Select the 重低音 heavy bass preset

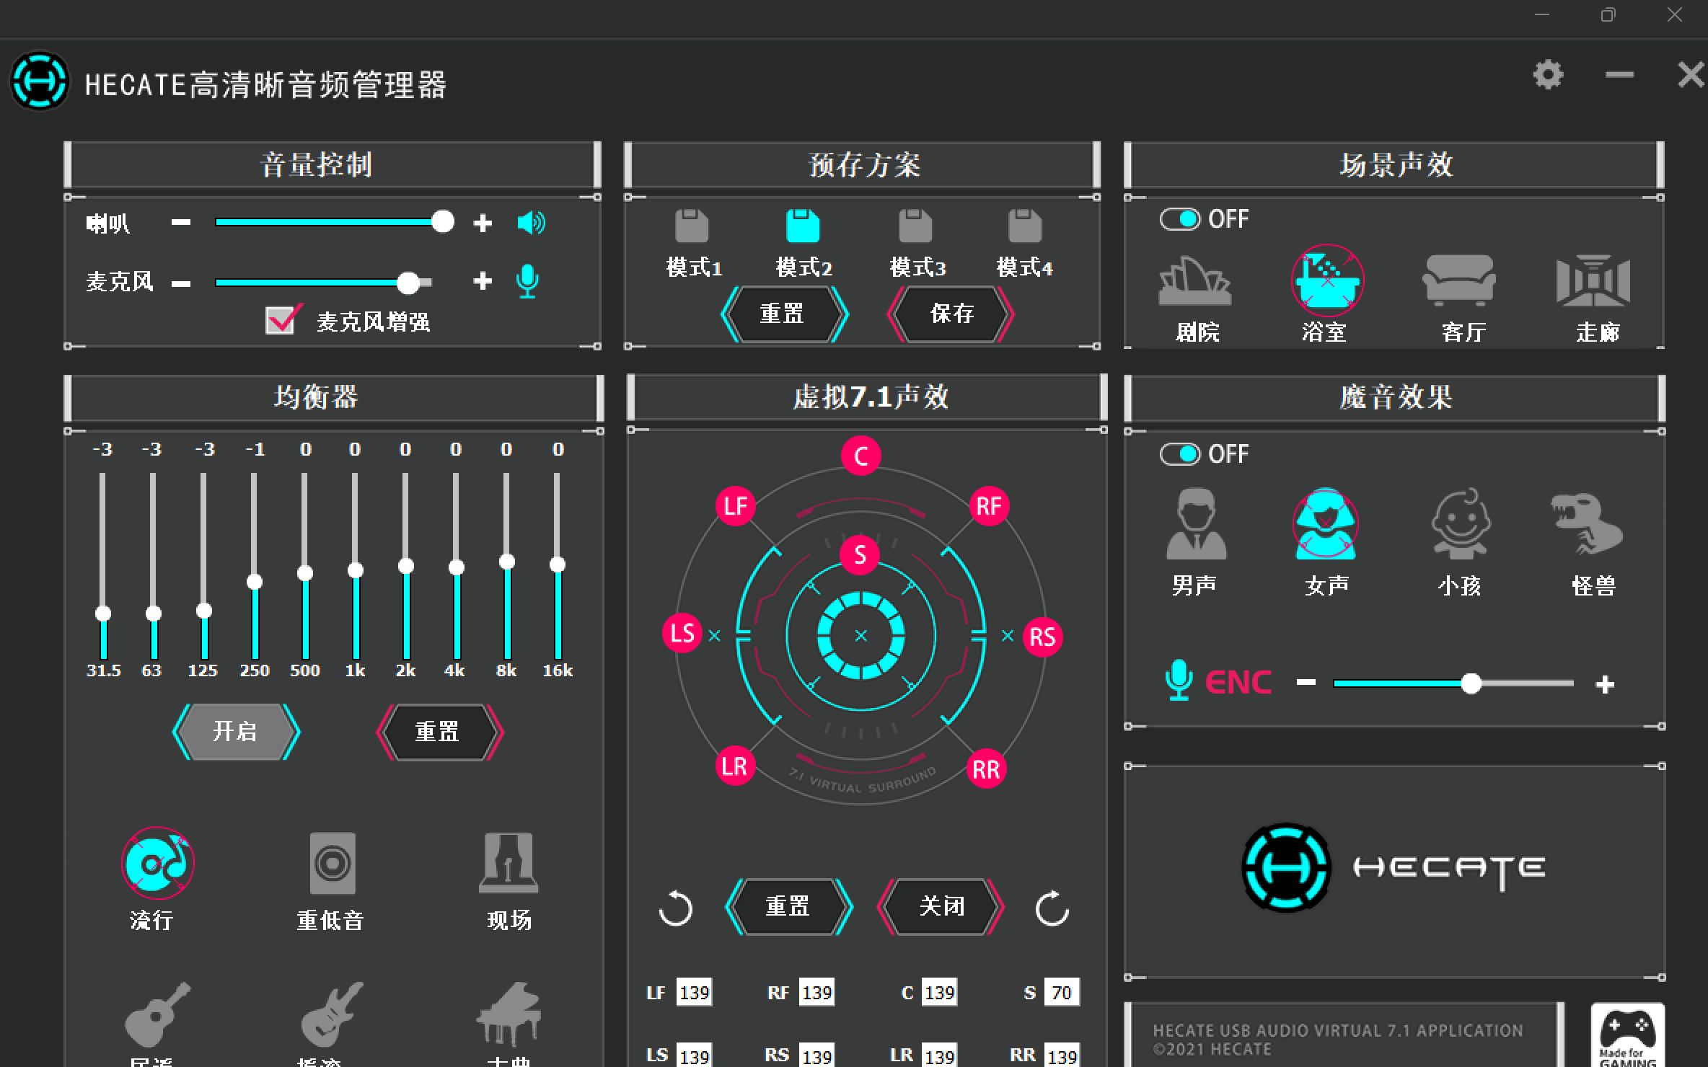(333, 863)
